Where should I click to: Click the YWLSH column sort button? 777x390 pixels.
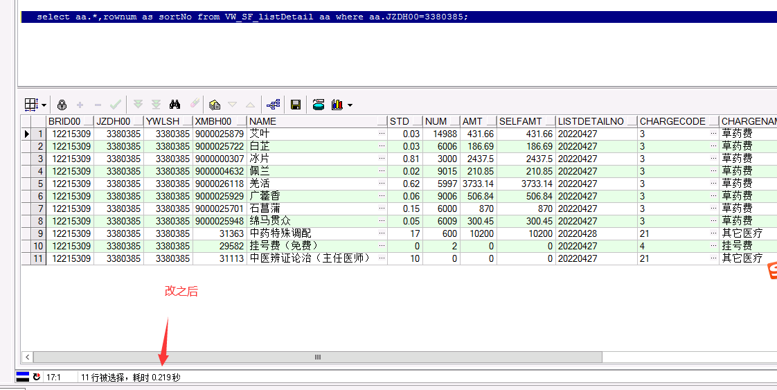pyautogui.click(x=187, y=121)
